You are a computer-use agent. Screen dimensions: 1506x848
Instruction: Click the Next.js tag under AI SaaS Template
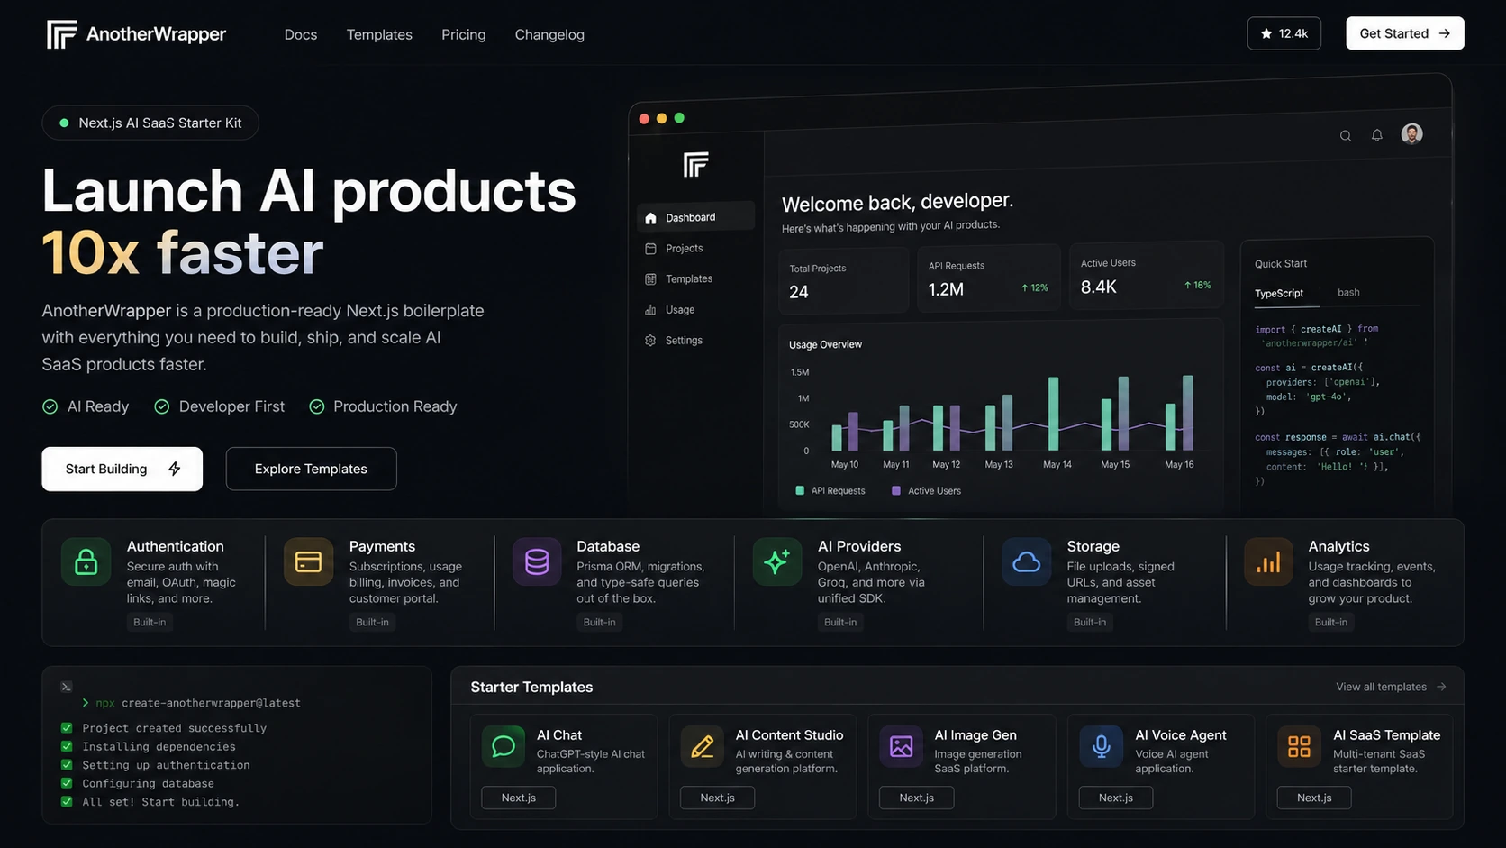tap(1314, 798)
